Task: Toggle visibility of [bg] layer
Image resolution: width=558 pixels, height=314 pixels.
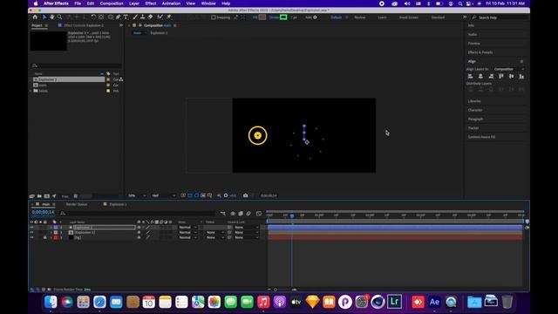Action: click(x=31, y=237)
